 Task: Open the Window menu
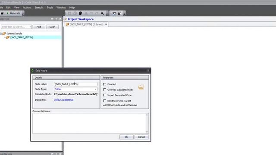click(x=61, y=8)
